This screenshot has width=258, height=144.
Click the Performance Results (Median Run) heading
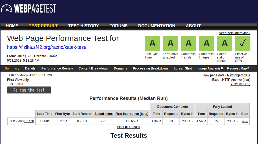[128, 98]
